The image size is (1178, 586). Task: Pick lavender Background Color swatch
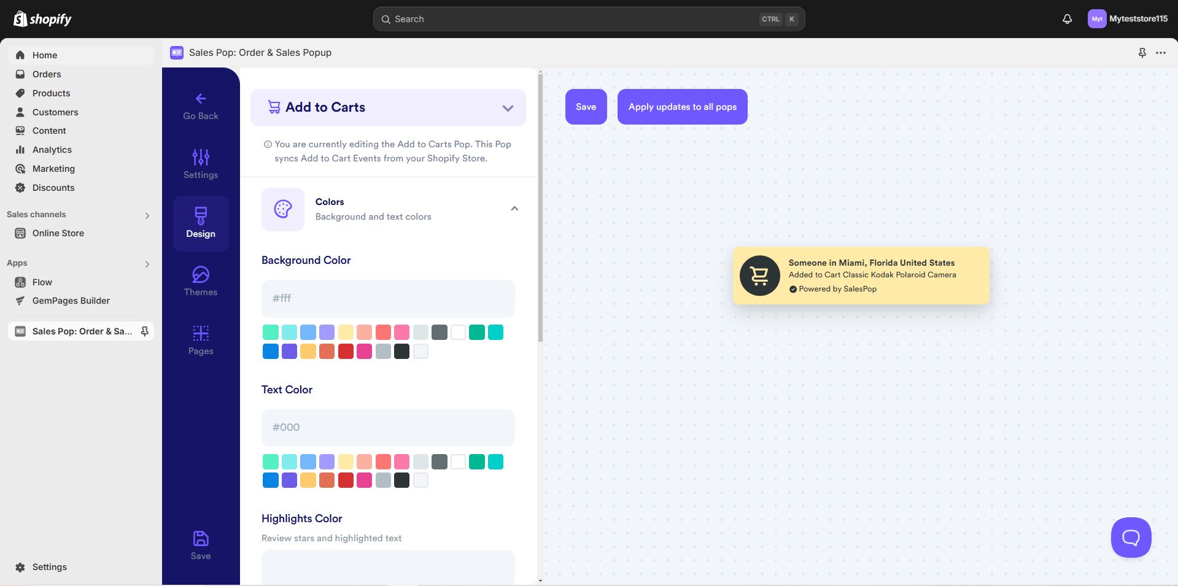(x=327, y=333)
